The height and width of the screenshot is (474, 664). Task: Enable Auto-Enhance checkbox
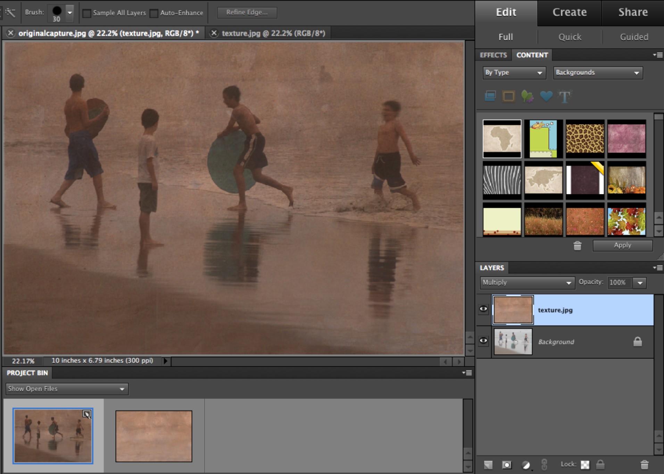pyautogui.click(x=154, y=13)
